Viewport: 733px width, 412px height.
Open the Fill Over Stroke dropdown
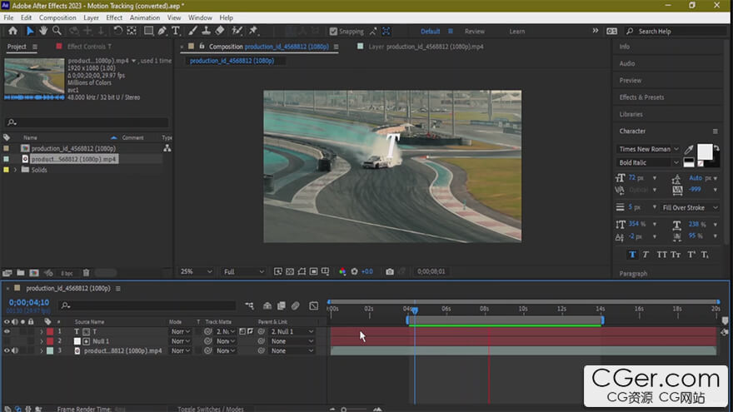click(x=690, y=207)
